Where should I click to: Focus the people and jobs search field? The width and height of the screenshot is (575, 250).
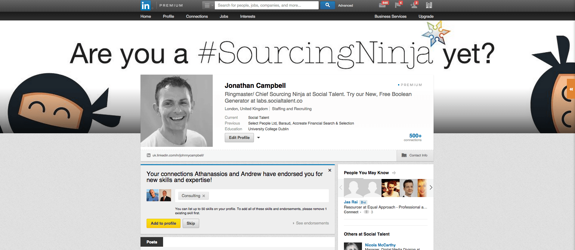click(267, 5)
